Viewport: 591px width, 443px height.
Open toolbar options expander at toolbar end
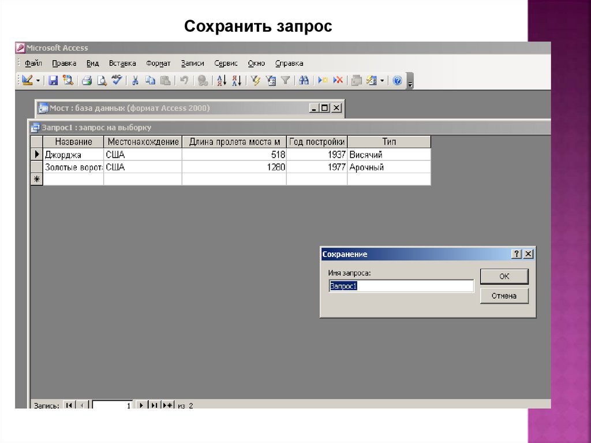410,82
